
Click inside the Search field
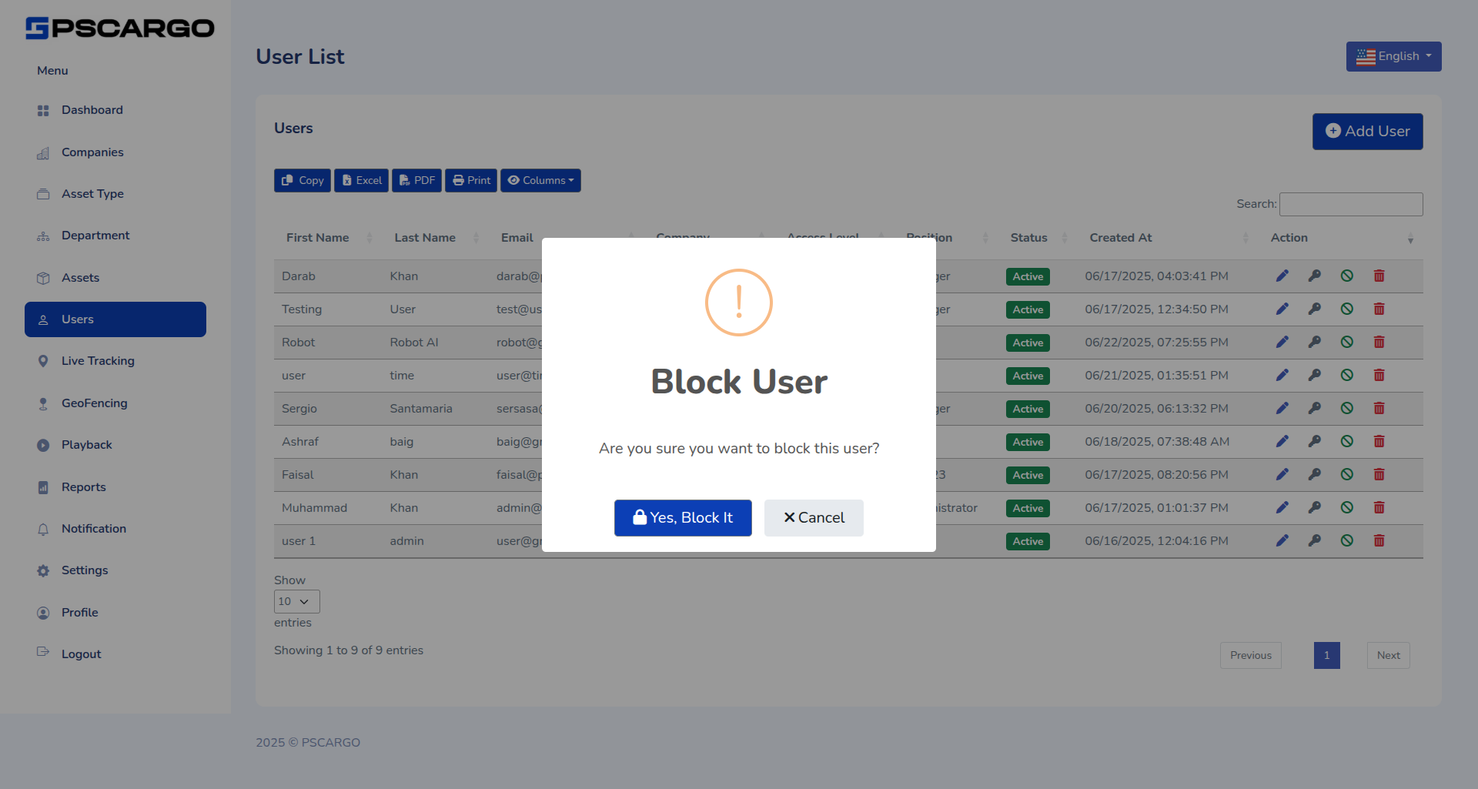tap(1350, 203)
